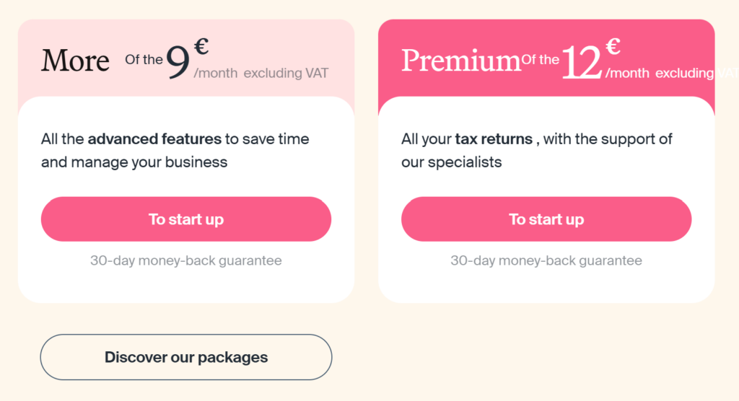Click 'our specialists' description text
739x401 pixels.
coord(451,162)
